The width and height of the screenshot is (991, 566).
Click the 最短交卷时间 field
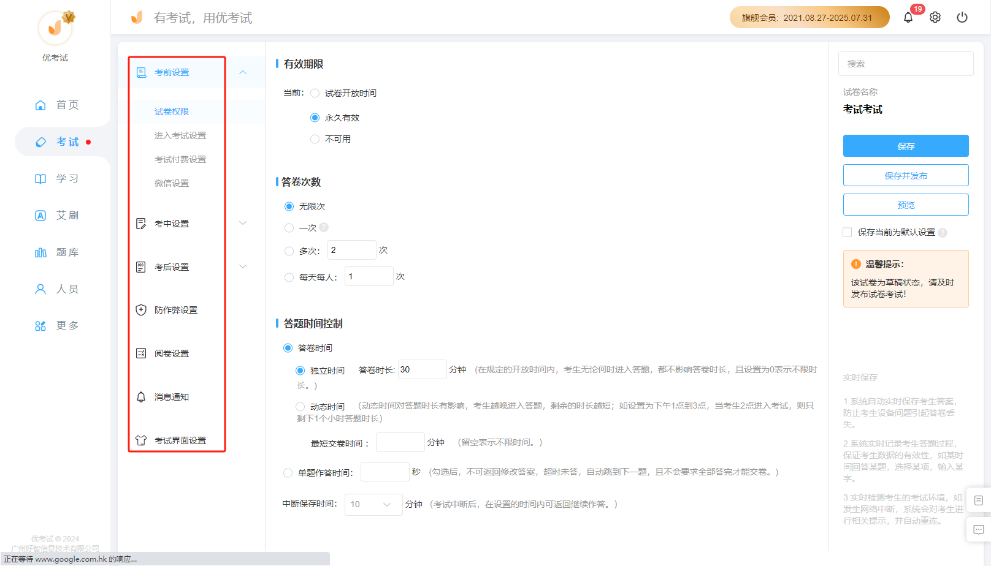[400, 442]
